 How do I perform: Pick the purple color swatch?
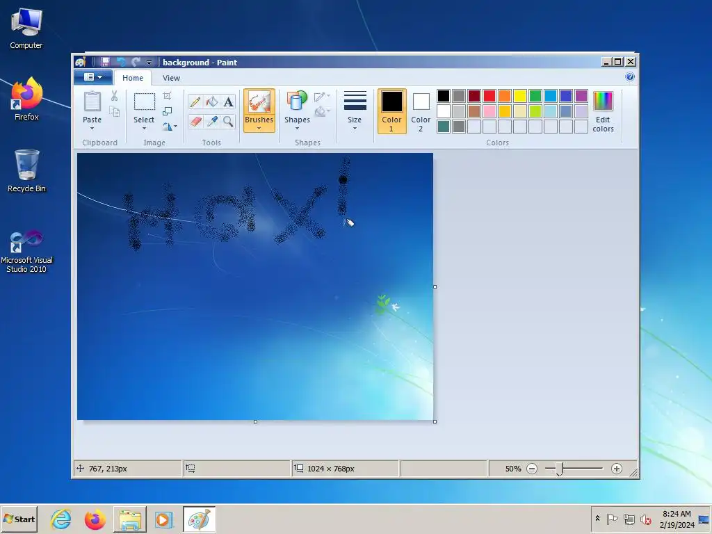tap(581, 96)
